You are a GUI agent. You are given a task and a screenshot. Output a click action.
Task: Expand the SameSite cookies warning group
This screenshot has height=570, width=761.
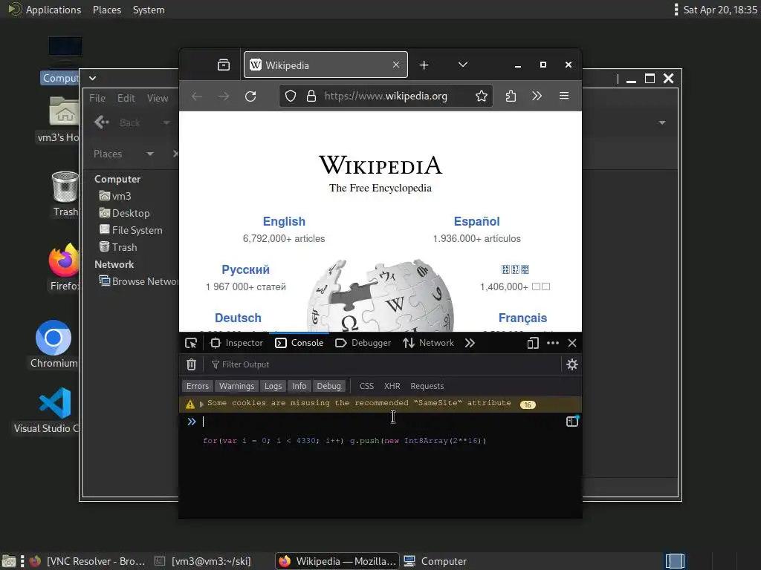pyautogui.click(x=201, y=404)
